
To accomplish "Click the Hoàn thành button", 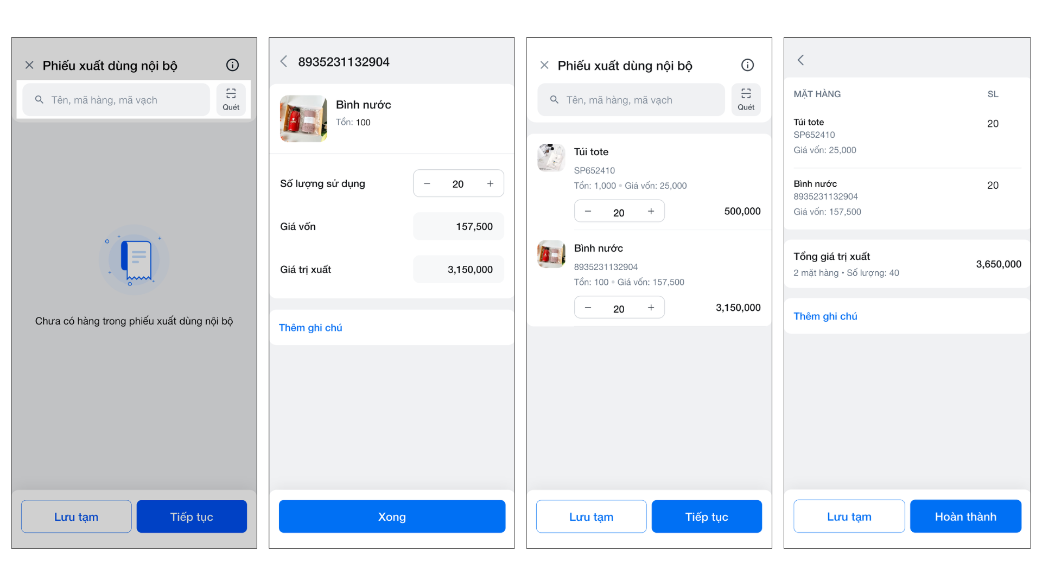I will pyautogui.click(x=965, y=517).
